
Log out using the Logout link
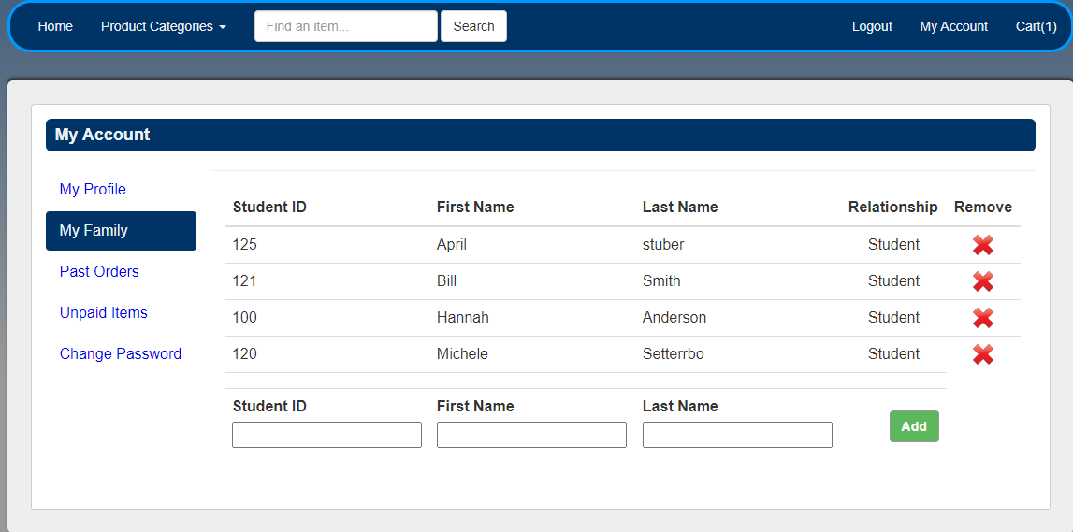(x=872, y=26)
